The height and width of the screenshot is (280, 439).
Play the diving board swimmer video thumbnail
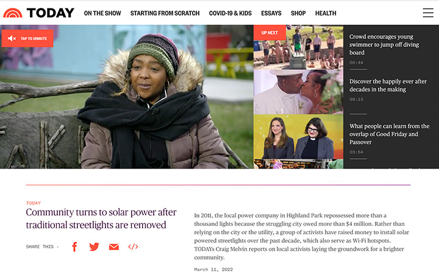click(298, 47)
